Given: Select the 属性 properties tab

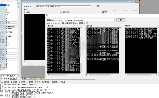Looking at the screenshot, I should [x=13, y=78].
